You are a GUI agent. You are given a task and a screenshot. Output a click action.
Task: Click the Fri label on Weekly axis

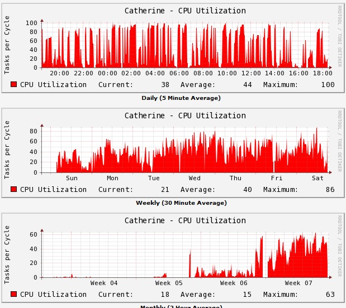point(277,178)
